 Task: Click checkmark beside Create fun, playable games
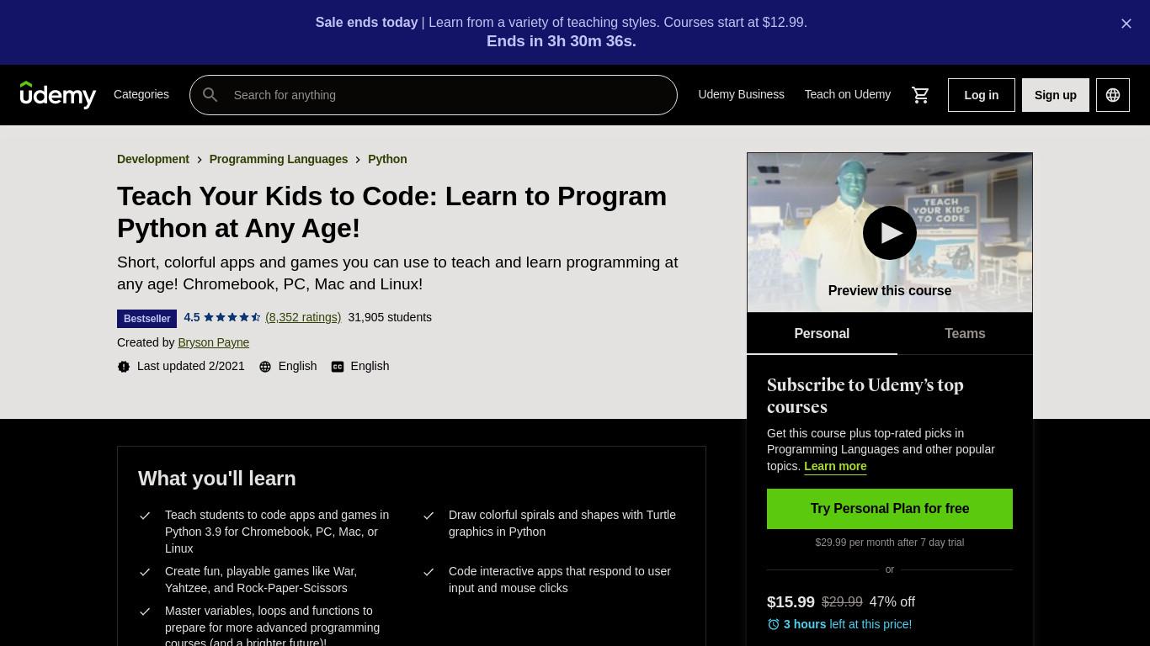pyautogui.click(x=145, y=572)
